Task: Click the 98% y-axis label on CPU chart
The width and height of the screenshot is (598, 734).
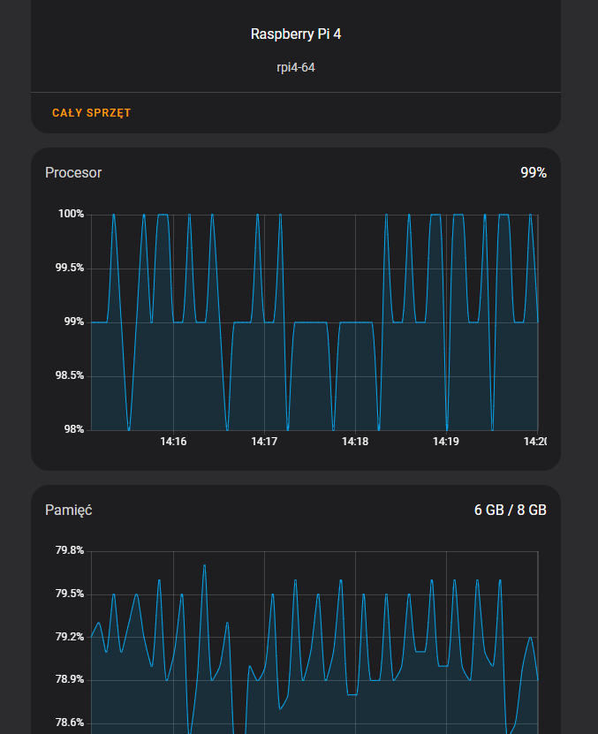Action: (72, 429)
